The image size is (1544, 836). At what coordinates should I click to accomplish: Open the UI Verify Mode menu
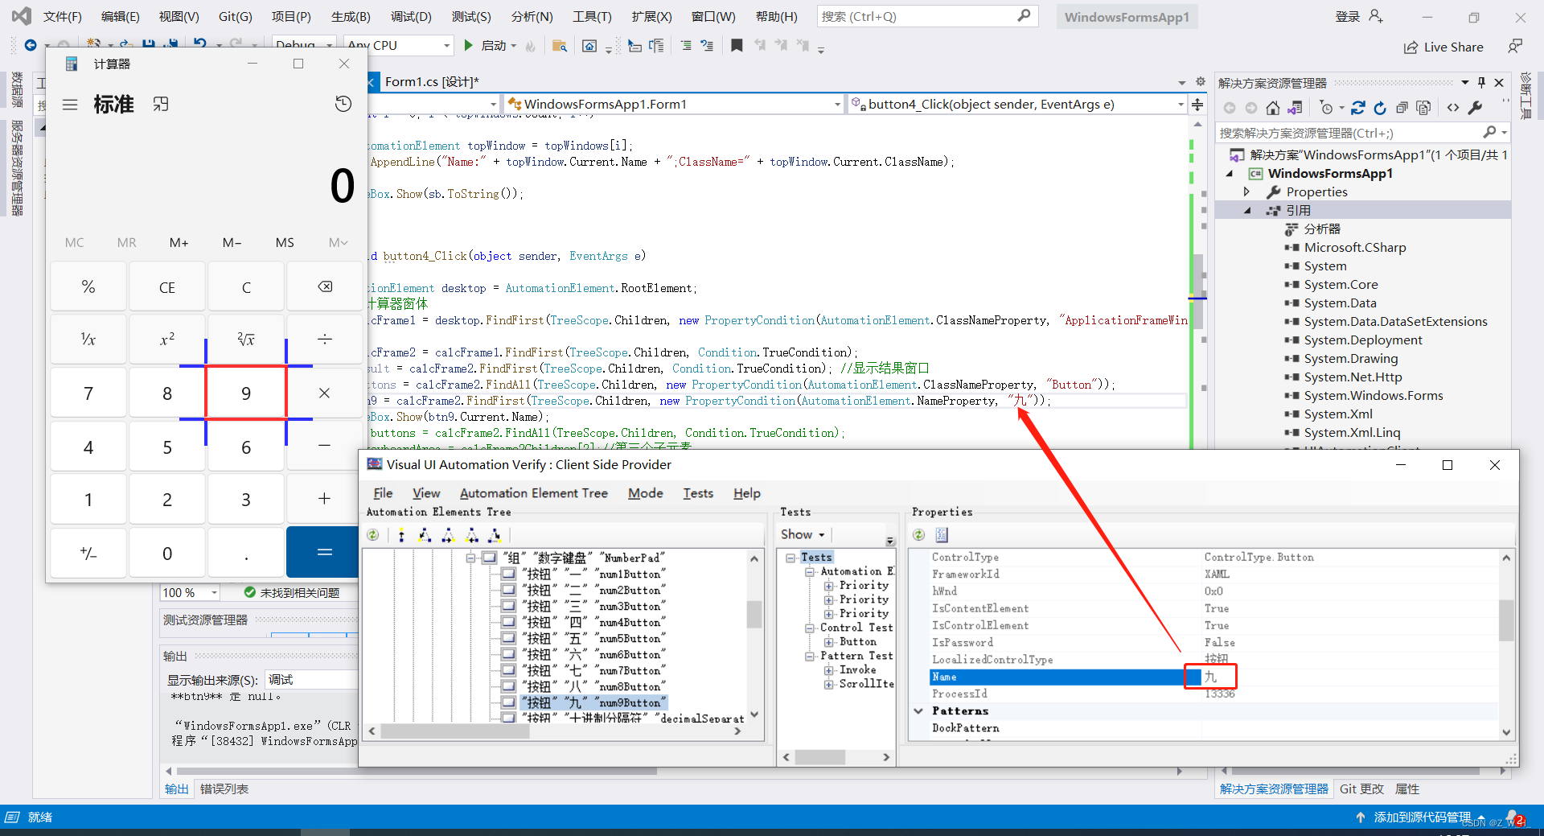(645, 493)
